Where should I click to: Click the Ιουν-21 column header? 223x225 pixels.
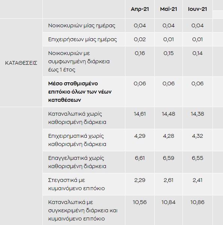197,9
